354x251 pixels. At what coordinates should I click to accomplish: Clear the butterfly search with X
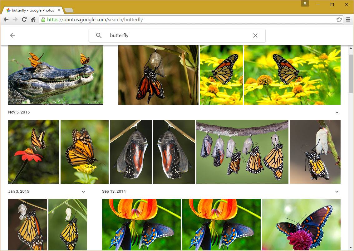(255, 36)
